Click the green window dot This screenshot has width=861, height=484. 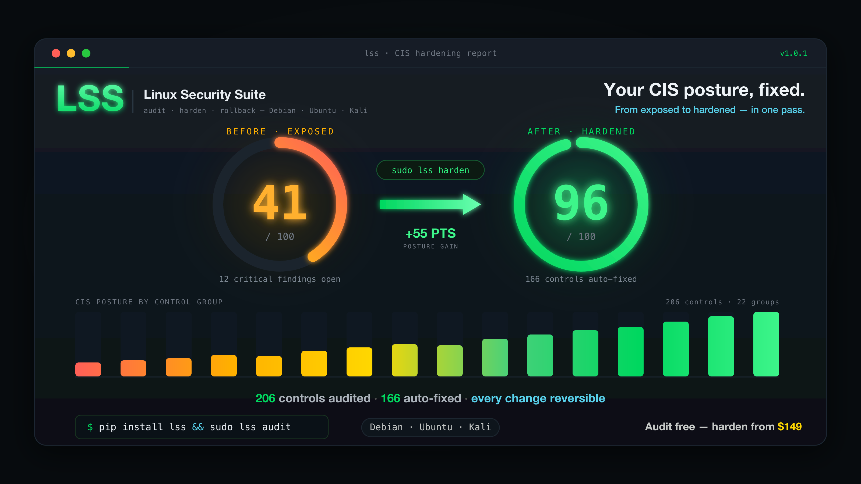86,54
